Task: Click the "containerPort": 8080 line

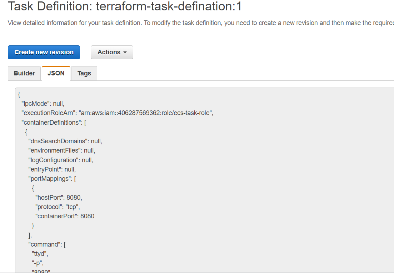Action: pos(65,216)
